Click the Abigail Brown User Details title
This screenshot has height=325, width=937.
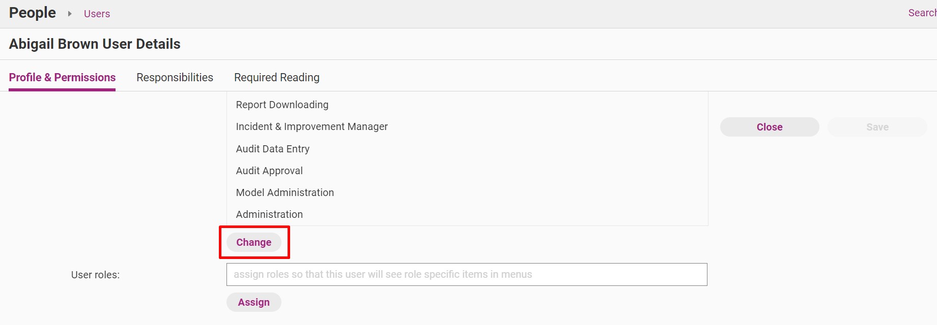point(95,44)
